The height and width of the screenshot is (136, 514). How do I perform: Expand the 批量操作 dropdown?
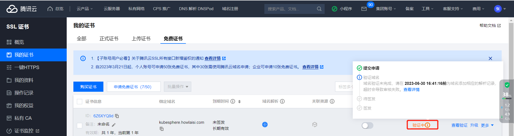178,87
